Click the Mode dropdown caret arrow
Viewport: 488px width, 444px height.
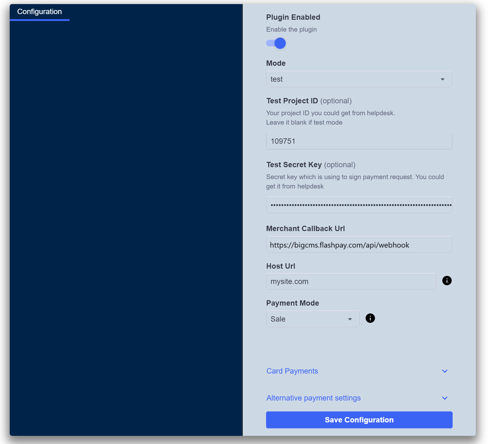tap(442, 79)
